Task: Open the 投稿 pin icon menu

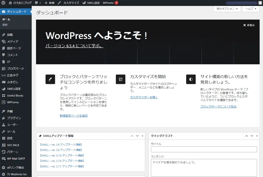Action: point(4,35)
